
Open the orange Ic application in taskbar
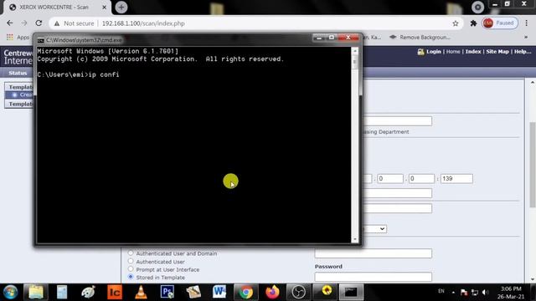click(x=115, y=292)
